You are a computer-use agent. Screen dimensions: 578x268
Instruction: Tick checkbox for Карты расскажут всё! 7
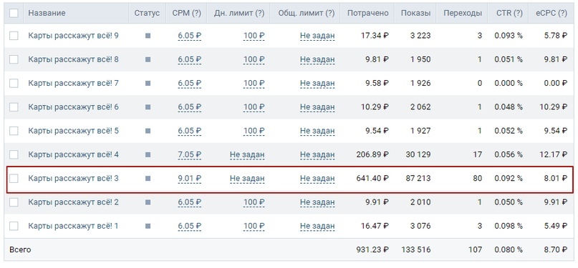(14, 83)
